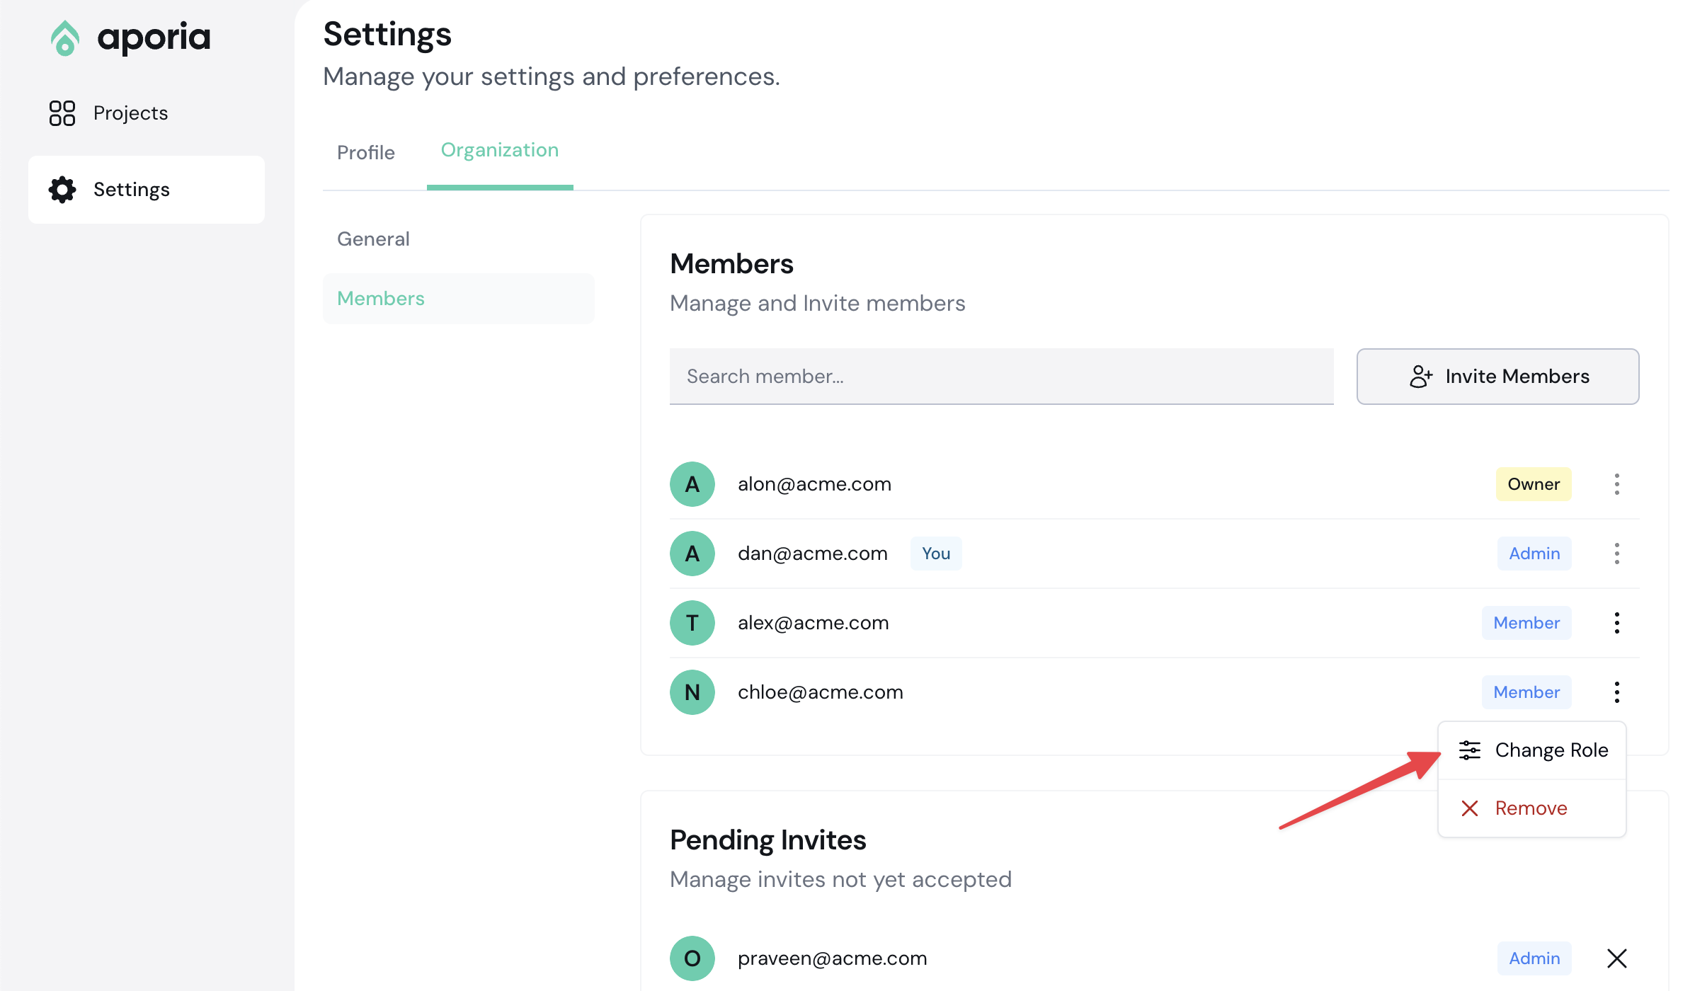Screen dimensions: 1695x991
Task: Open Projects via grid icon in sidebar
Action: point(62,113)
